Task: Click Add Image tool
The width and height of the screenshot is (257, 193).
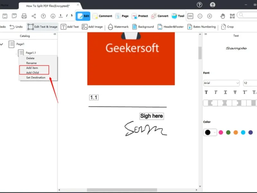Action: (92, 27)
